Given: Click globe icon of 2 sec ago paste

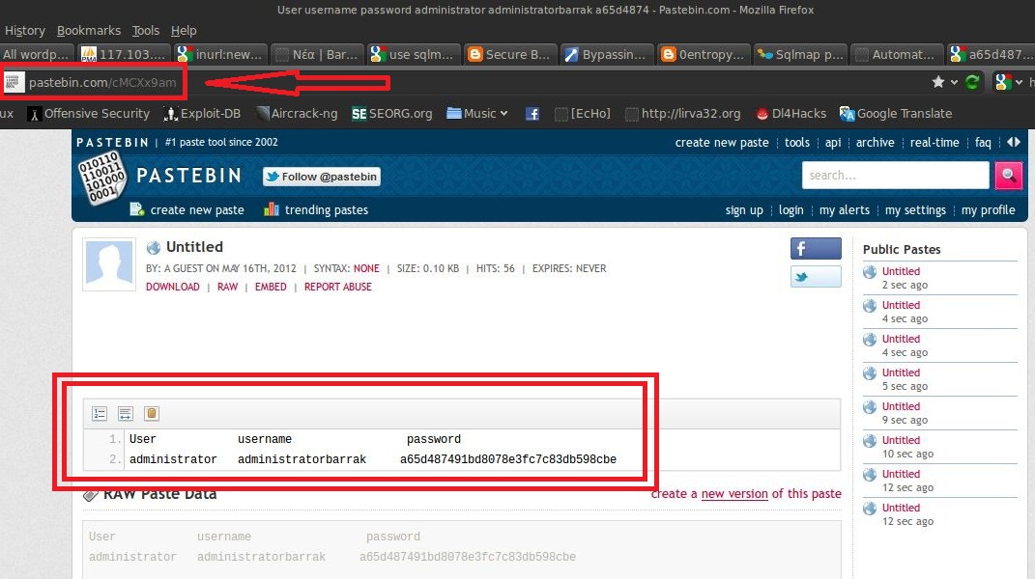Looking at the screenshot, I should pyautogui.click(x=870, y=272).
